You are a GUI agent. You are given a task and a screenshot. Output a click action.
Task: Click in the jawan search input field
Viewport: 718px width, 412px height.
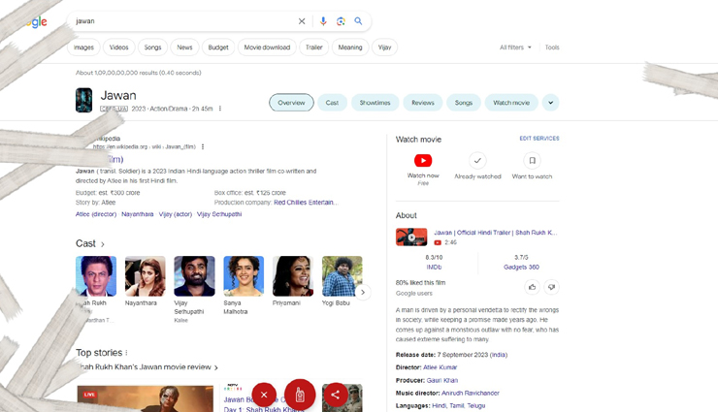click(183, 21)
